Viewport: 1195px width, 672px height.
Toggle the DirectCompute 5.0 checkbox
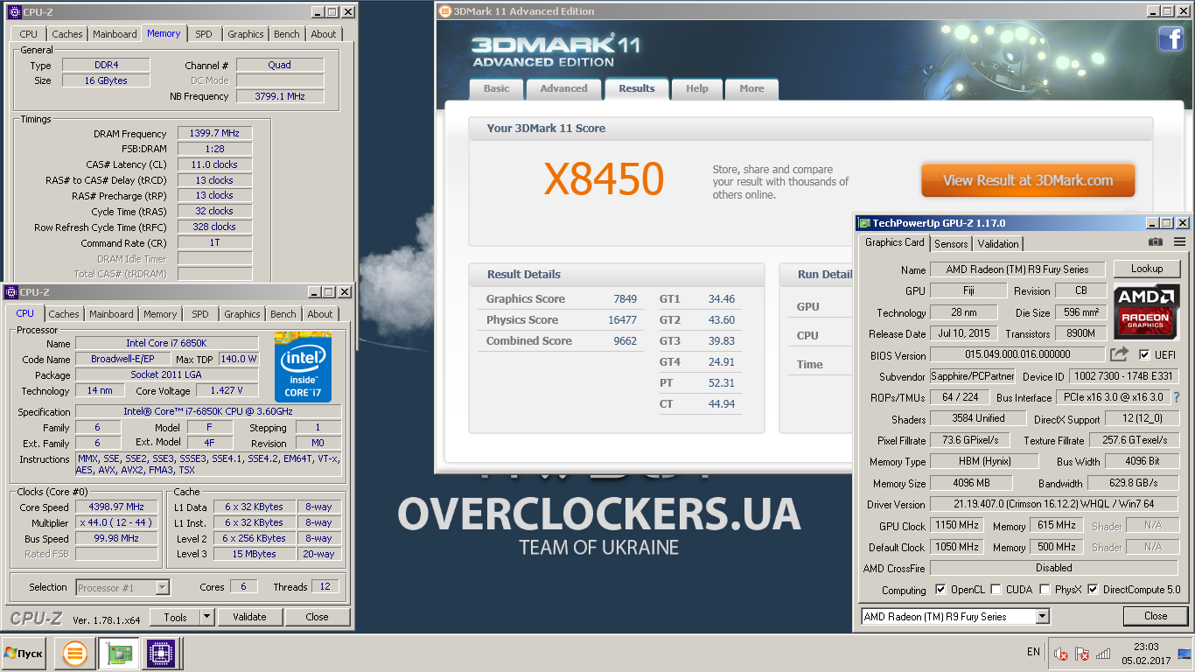[x=1093, y=590]
